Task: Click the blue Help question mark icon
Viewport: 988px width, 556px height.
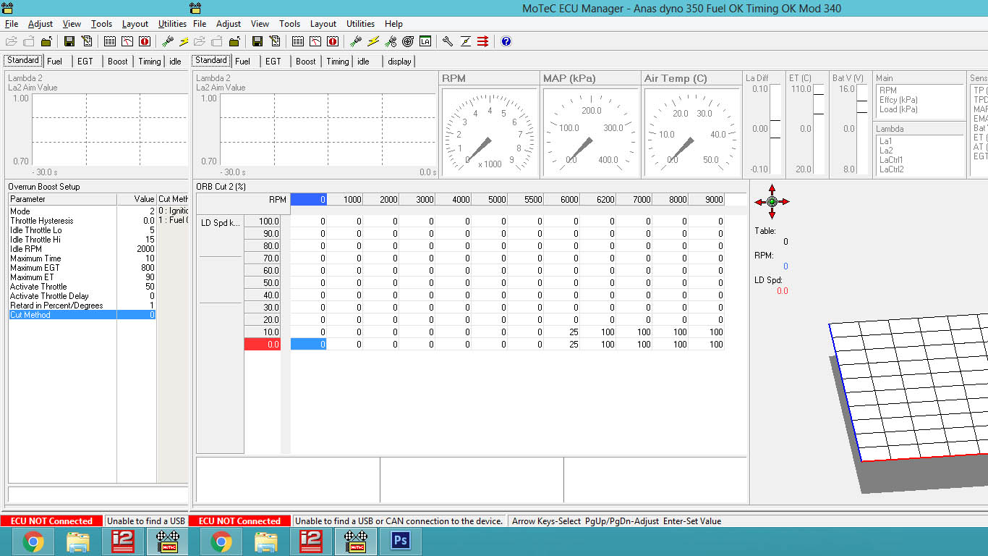Action: [506, 41]
